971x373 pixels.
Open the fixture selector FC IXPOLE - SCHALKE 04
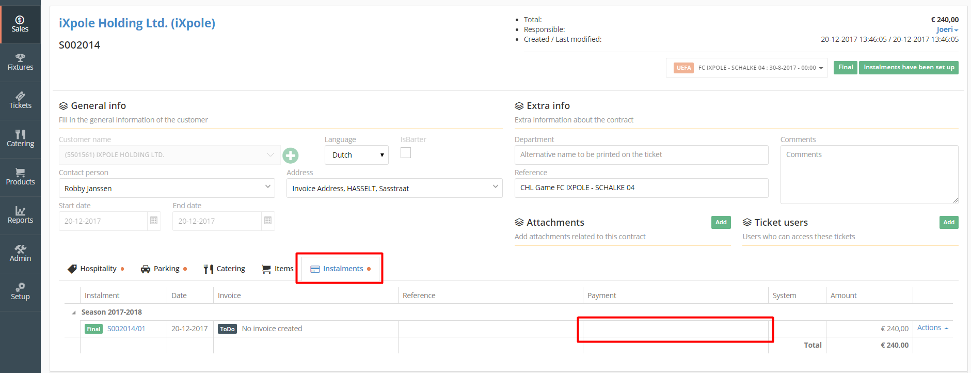[x=747, y=68]
